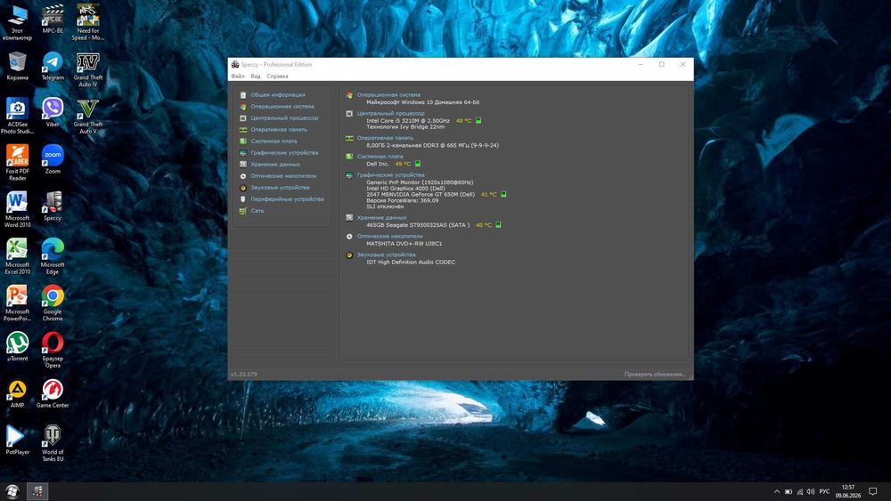This screenshot has height=501, width=891.
Task: Open Системная плата sidebar entry
Action: (x=274, y=141)
